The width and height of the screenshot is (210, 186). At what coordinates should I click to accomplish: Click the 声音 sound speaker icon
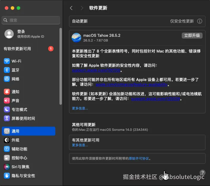[x=7, y=101]
